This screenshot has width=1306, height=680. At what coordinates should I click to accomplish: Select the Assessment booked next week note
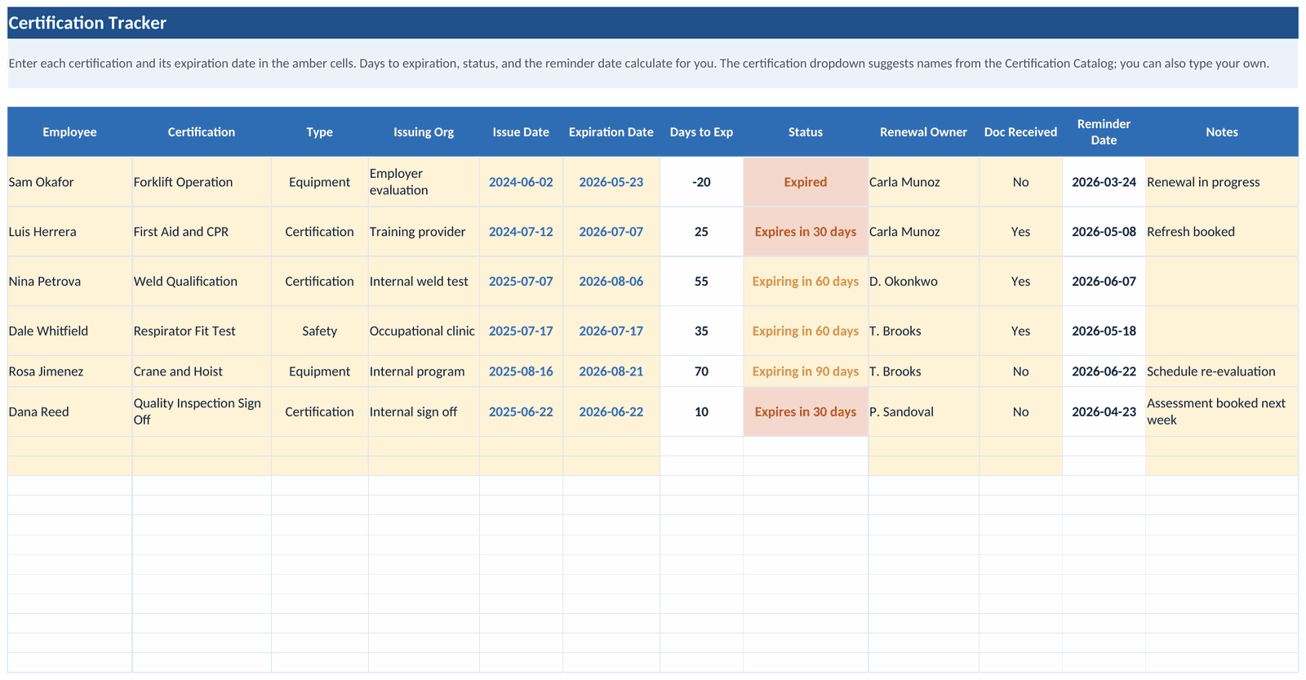pos(1222,411)
